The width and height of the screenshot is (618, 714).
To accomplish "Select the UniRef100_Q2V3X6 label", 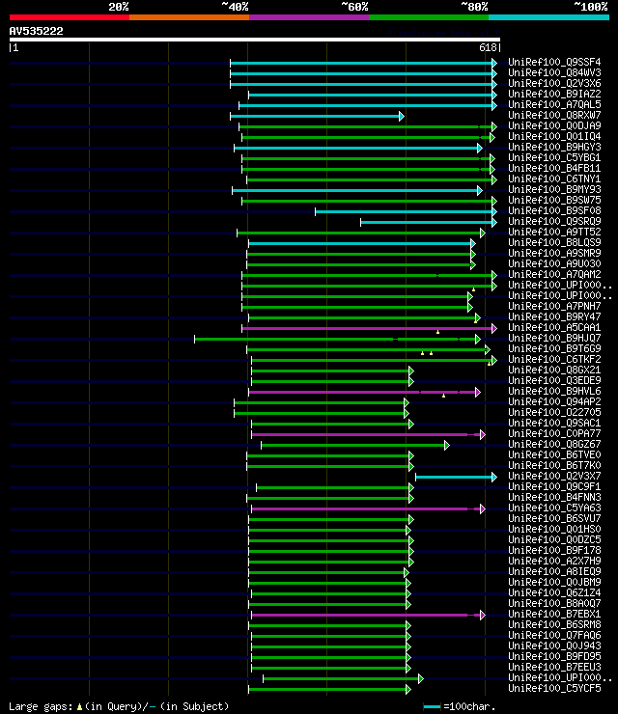I will 554,83.
